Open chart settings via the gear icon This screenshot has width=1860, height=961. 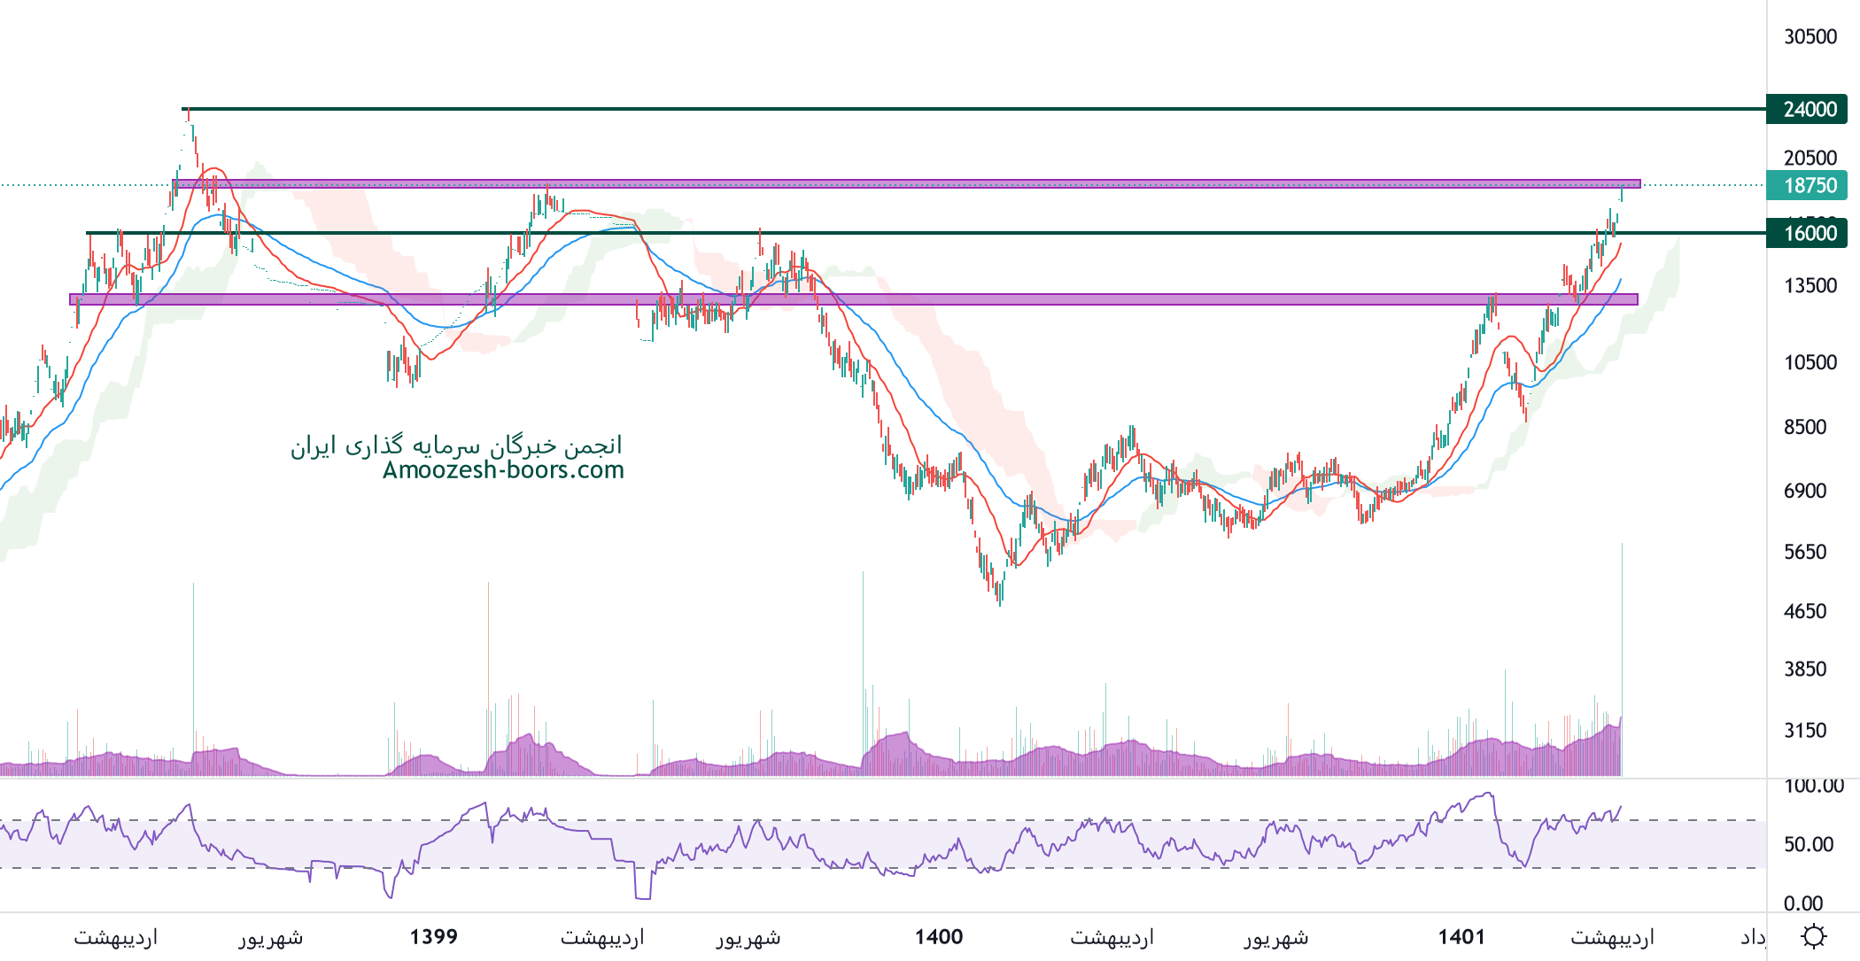[1814, 936]
